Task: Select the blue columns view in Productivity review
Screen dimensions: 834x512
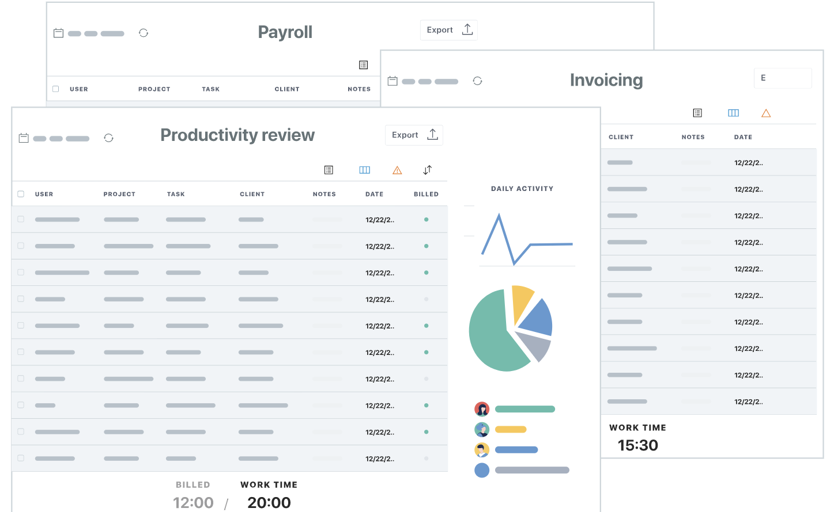Action: (364, 170)
